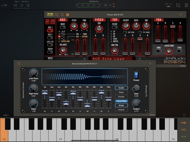Adjust the OSC PITCH knob
190x142 pixels.
click(x=74, y=26)
